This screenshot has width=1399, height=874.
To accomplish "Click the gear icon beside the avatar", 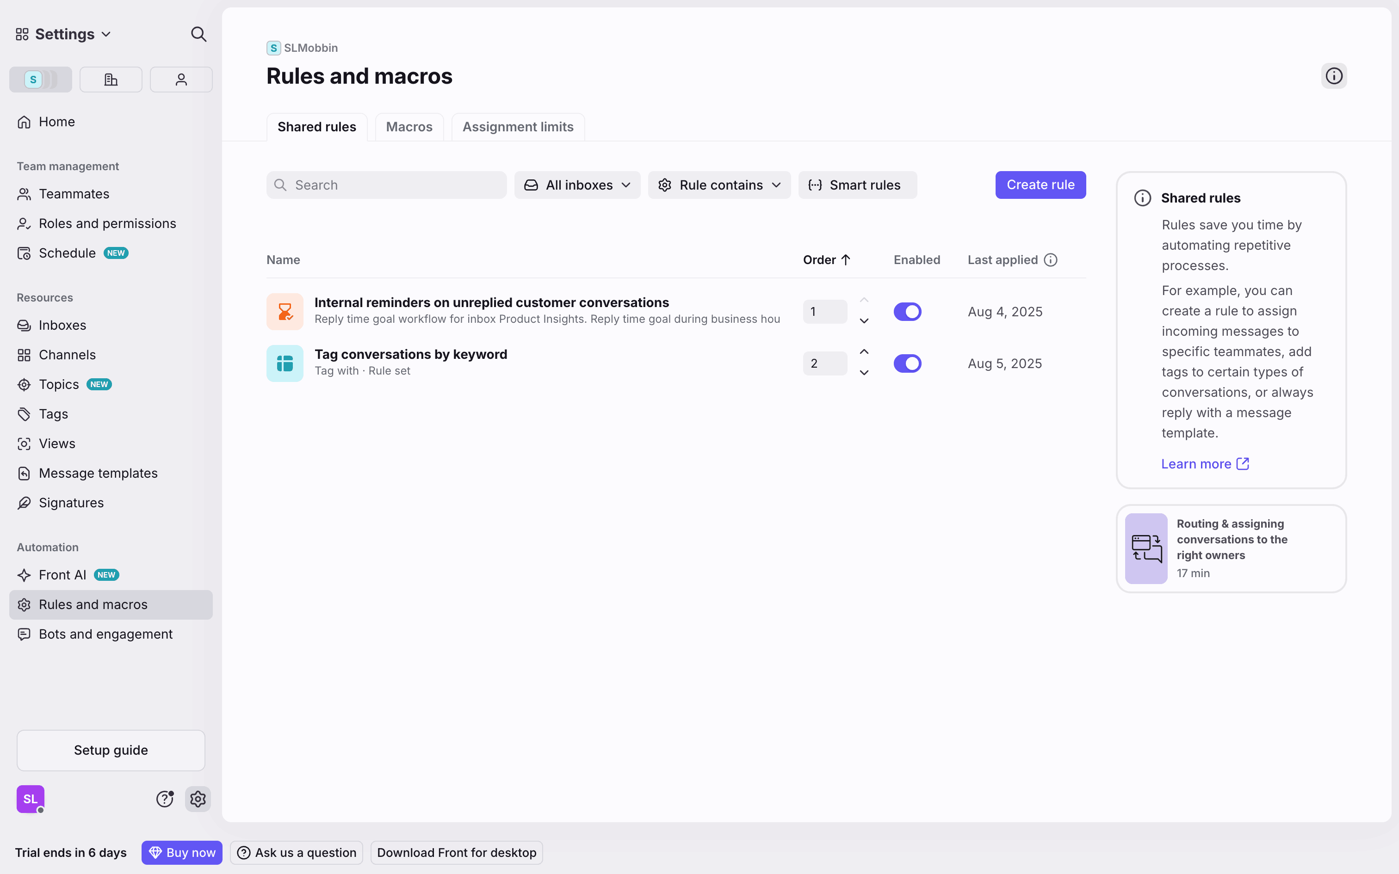I will click(x=198, y=799).
